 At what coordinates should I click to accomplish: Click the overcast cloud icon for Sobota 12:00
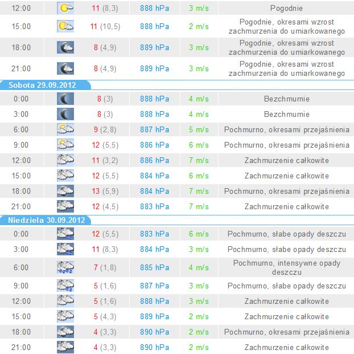pyautogui.click(x=65, y=160)
